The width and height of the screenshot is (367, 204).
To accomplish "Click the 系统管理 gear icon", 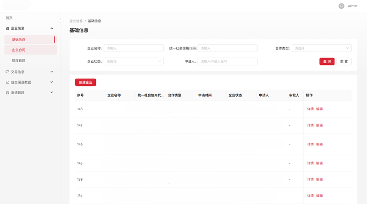I will click(x=7, y=93).
